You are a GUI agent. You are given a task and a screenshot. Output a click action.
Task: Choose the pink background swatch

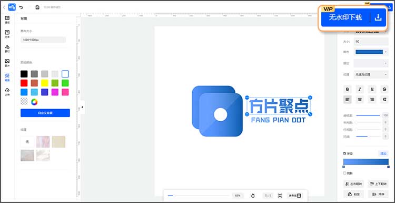coord(65,92)
